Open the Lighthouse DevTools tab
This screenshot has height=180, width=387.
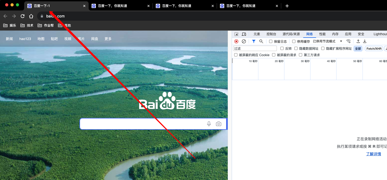[x=380, y=34]
